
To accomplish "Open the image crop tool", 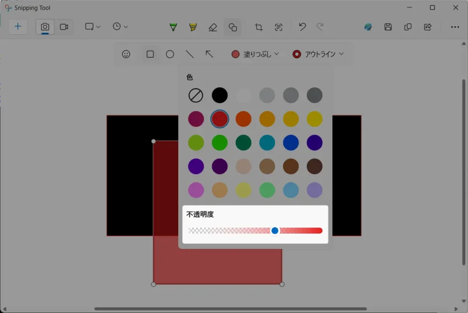I will 259,27.
